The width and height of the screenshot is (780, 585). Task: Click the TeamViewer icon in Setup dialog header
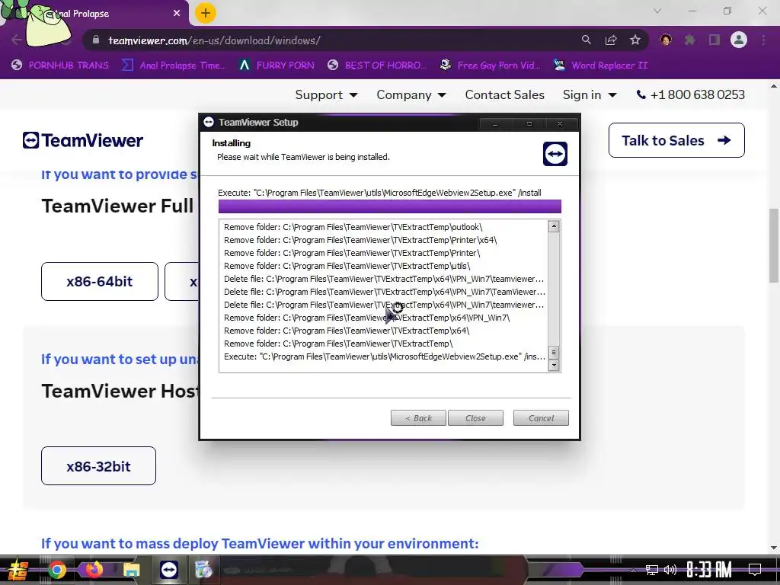coord(555,154)
